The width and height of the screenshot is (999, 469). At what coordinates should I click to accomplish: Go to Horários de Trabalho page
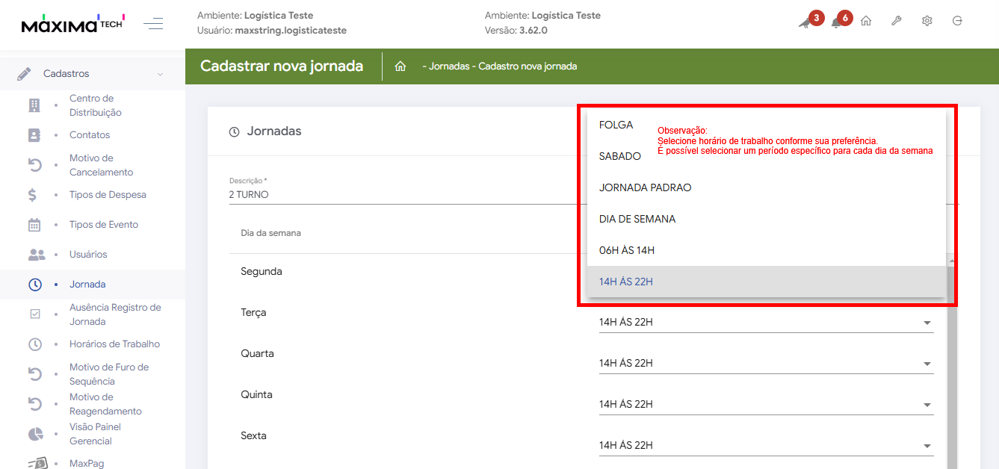[114, 344]
